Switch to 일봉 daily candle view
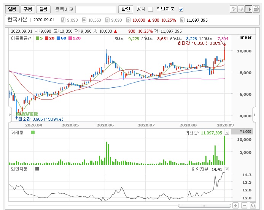The width and height of the screenshot is (264, 210). coord(12,9)
